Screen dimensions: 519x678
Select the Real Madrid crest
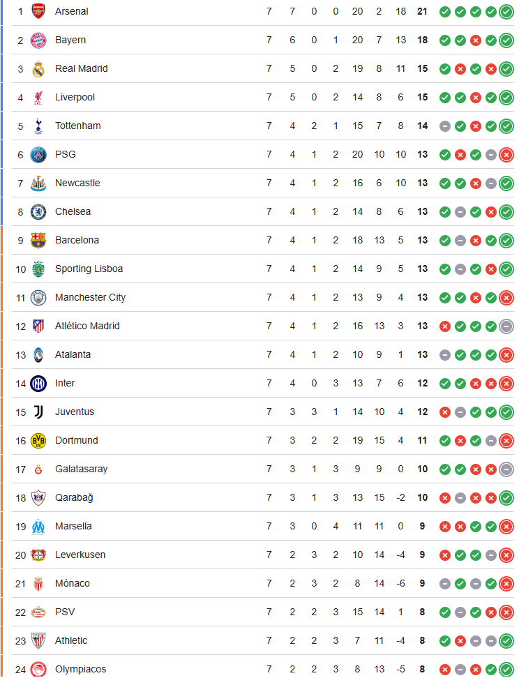(x=39, y=68)
